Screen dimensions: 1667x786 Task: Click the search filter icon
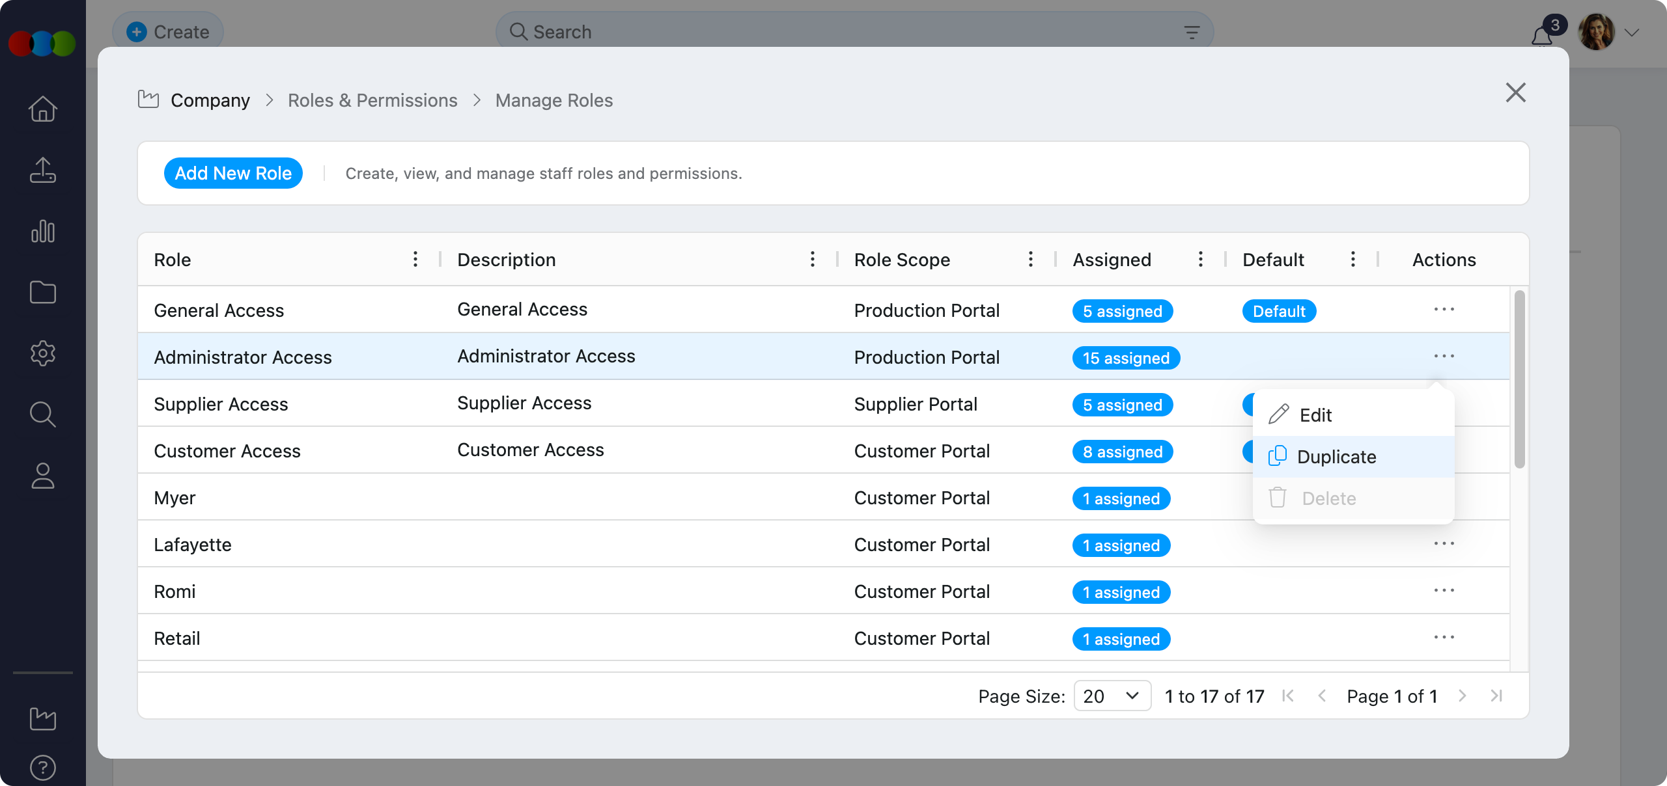click(x=1192, y=32)
